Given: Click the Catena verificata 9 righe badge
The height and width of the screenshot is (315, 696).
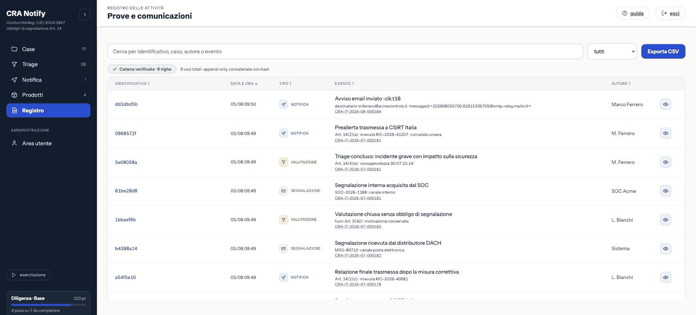Looking at the screenshot, I should point(142,69).
